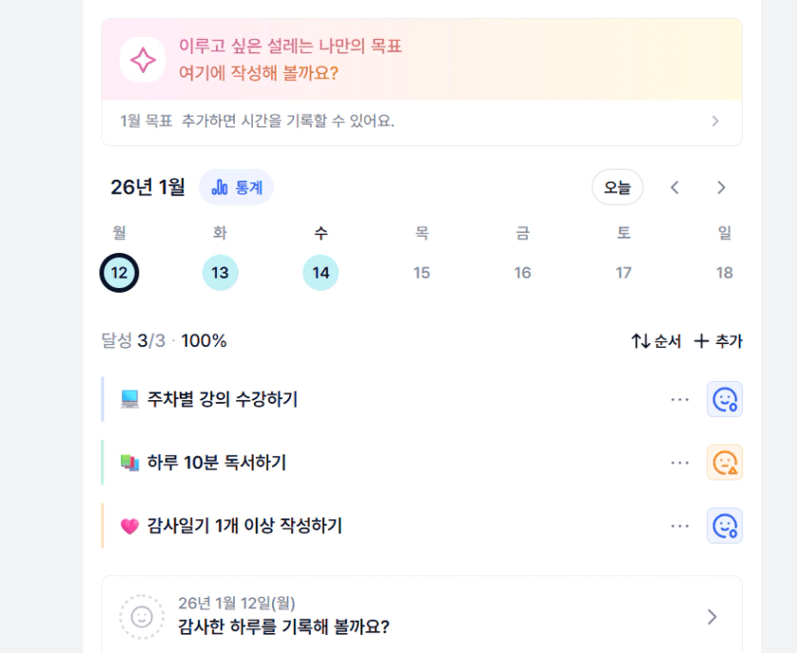Toggle smiley status for 주차별 강의 수강하기

coord(724,399)
